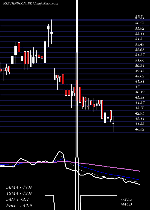The image size is (150, 210).
Task: Click the 54.3 price level label
Action: pos(139,39)
